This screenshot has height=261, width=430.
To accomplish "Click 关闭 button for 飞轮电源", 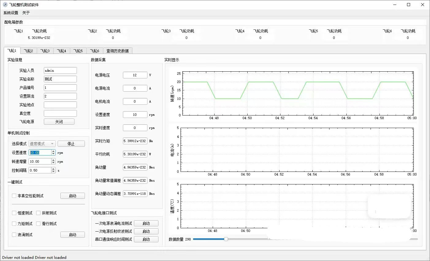I will tap(59, 122).
